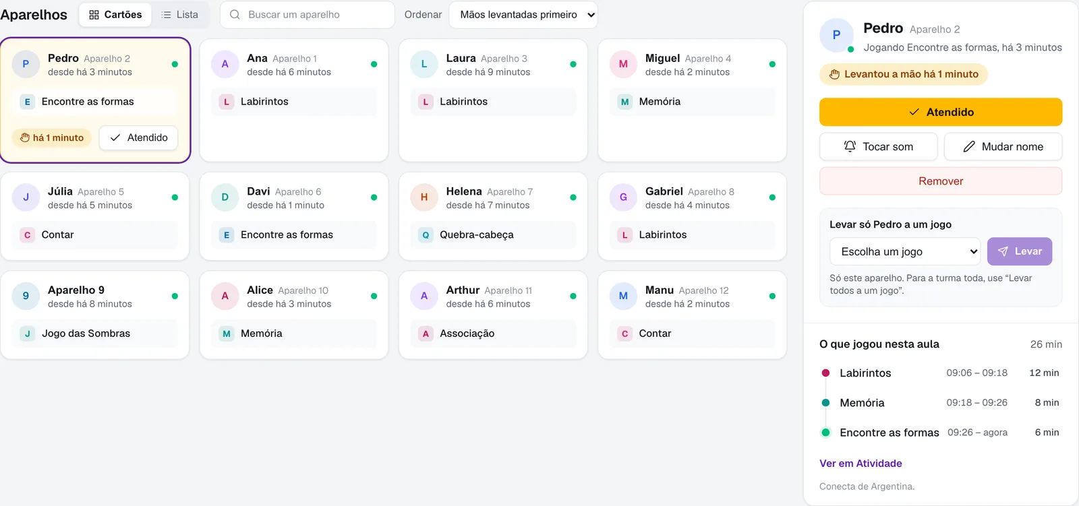Click the Mudar nome button
The image size is (1079, 506).
click(1003, 146)
